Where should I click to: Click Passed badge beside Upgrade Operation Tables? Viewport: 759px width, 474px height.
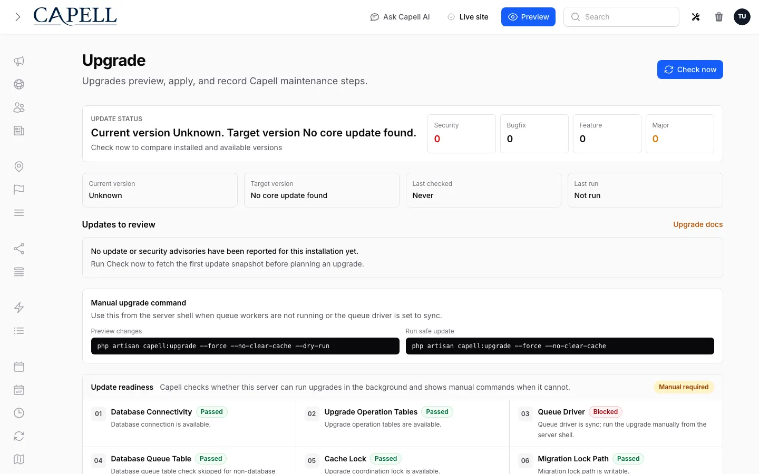coord(437,412)
